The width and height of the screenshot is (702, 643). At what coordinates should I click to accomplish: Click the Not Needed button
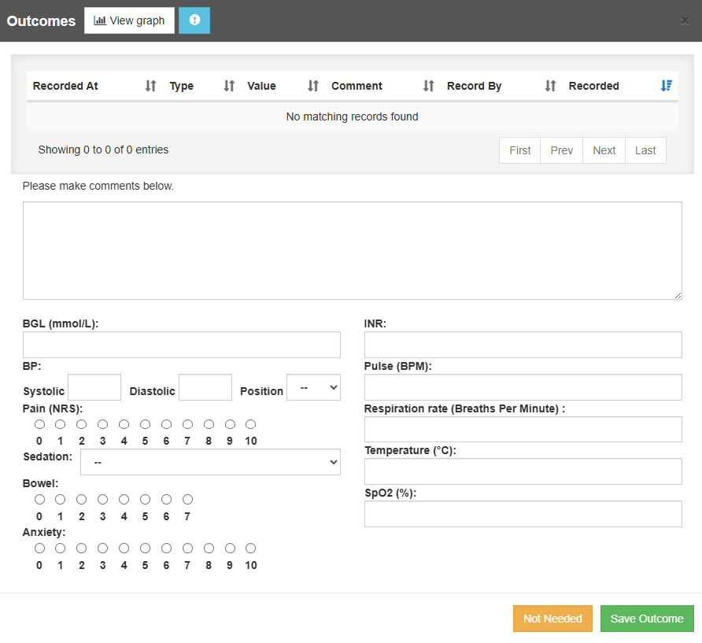coord(552,619)
